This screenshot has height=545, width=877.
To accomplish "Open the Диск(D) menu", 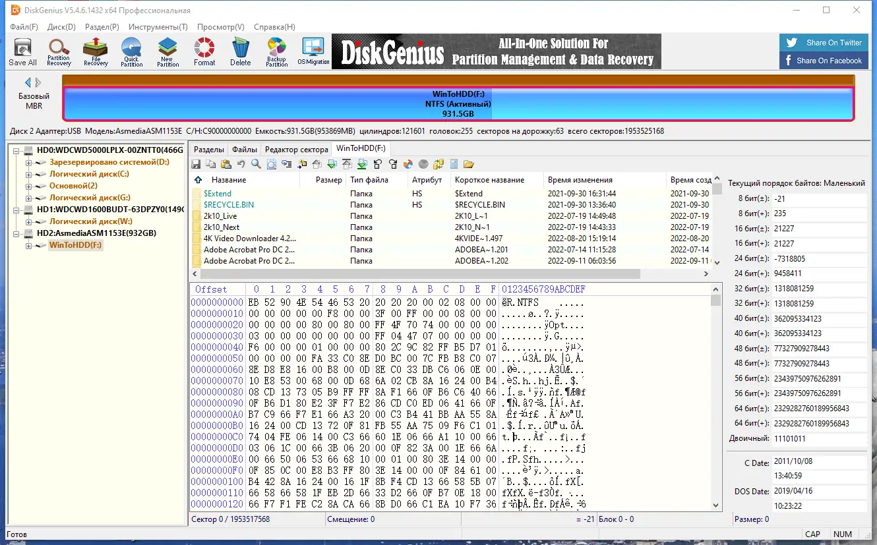I will 62,27.
